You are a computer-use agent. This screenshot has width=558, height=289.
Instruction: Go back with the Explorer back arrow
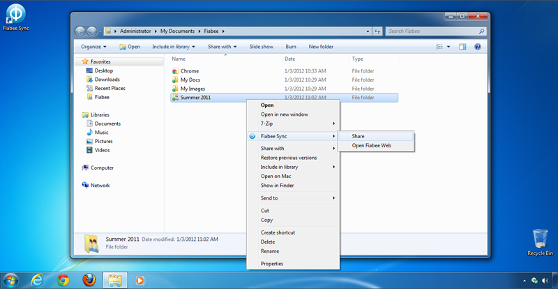[80, 31]
